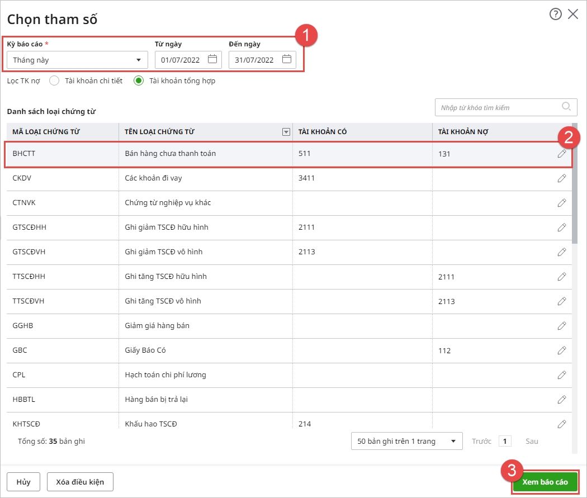The height and width of the screenshot is (498, 587).
Task: Open the Đến ngày calendar picker icon
Action: [x=286, y=59]
